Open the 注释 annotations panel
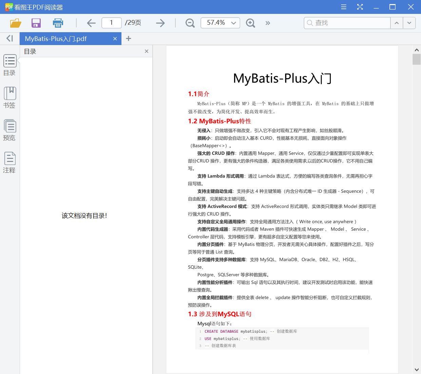The image size is (421, 374). [x=9, y=163]
